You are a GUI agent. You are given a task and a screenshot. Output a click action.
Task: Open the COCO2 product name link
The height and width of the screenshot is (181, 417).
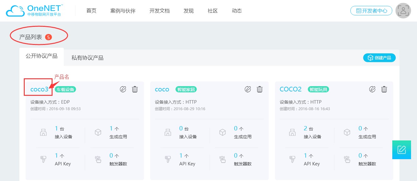(x=291, y=90)
